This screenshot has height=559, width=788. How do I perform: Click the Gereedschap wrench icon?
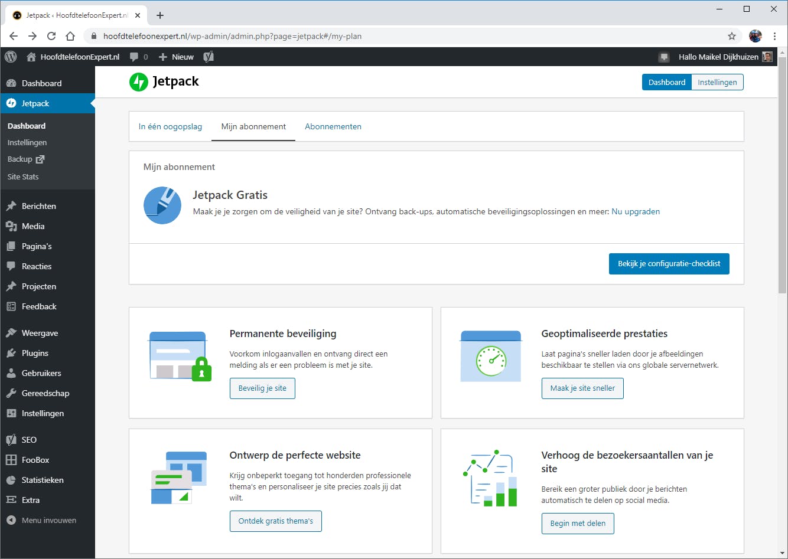[x=11, y=393]
